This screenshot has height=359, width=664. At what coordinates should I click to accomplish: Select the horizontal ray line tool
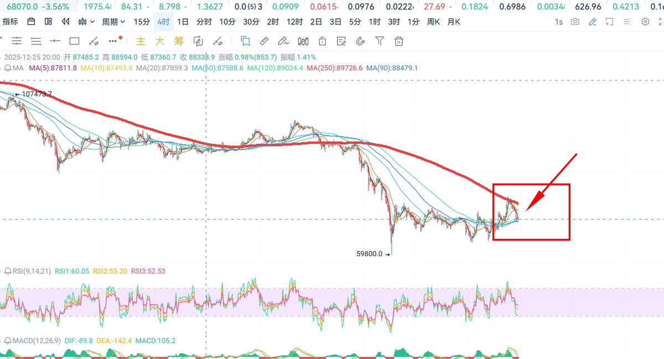(x=55, y=41)
